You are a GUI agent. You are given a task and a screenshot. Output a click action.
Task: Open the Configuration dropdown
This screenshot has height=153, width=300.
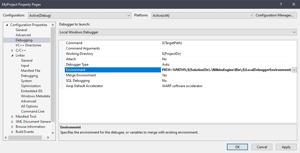coord(80,16)
